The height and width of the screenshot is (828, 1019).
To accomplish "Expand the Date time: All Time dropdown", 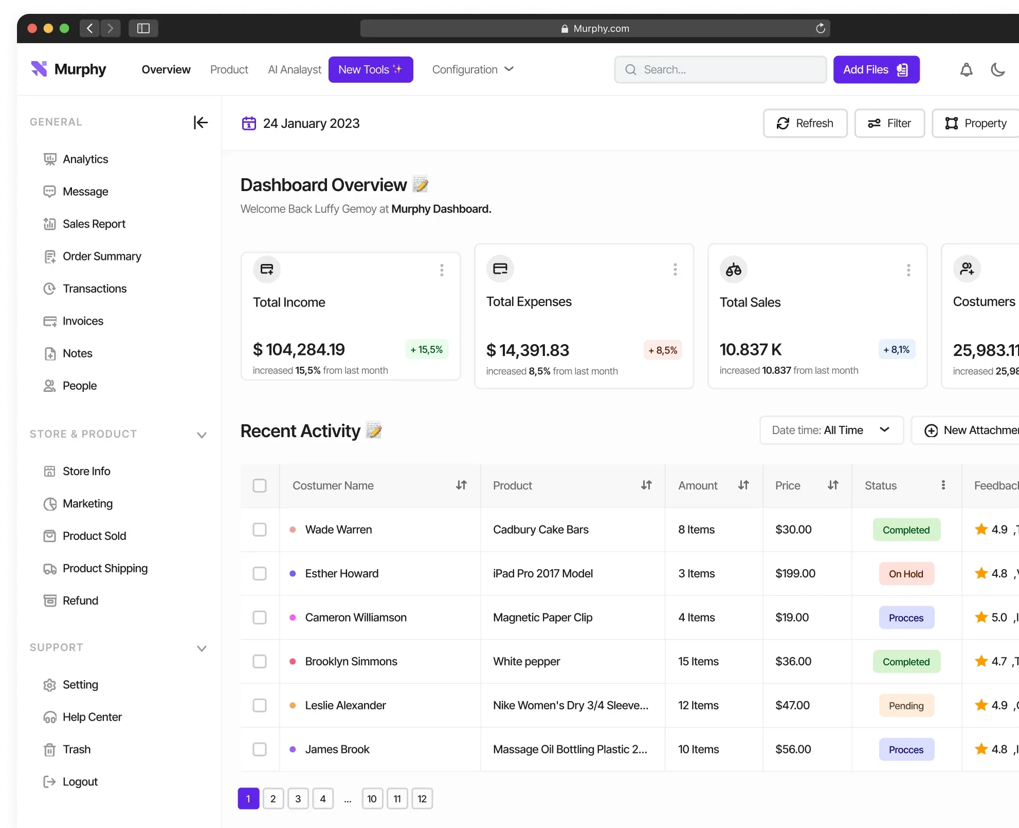I will point(831,430).
